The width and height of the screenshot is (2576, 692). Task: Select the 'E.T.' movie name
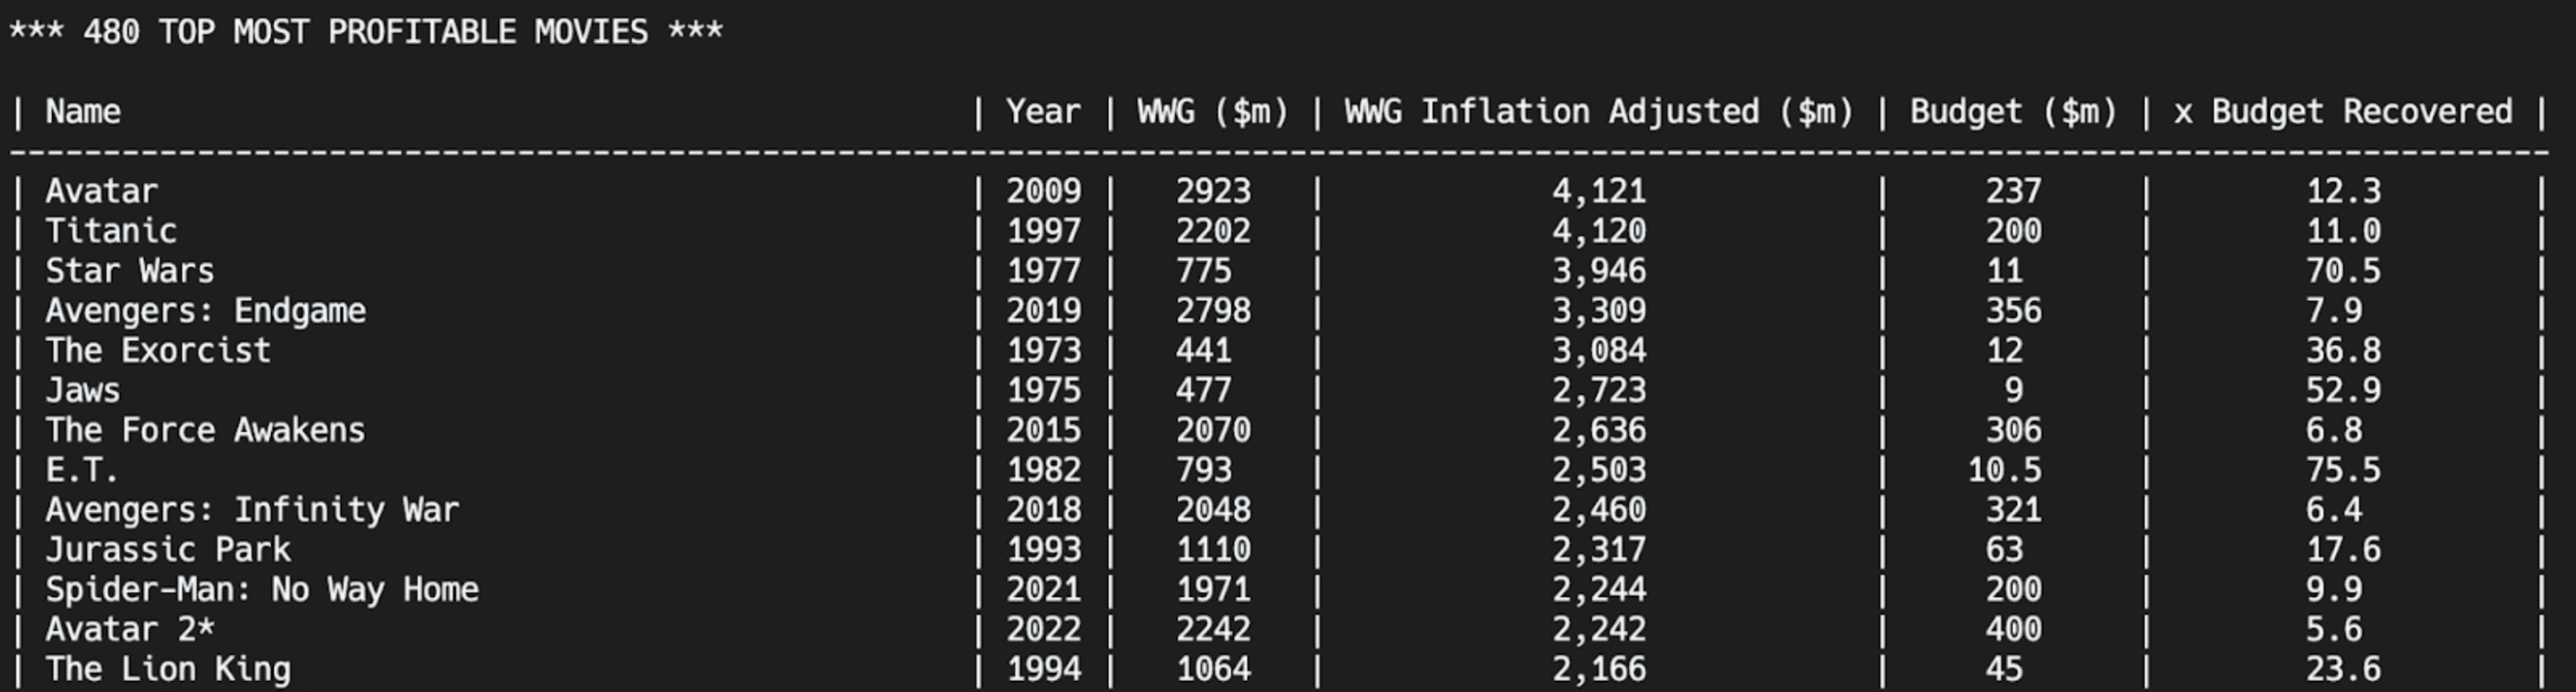81,470
